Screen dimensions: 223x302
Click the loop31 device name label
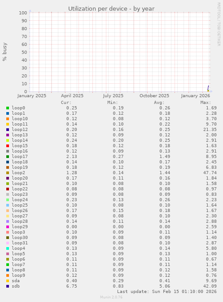tap(20, 243)
